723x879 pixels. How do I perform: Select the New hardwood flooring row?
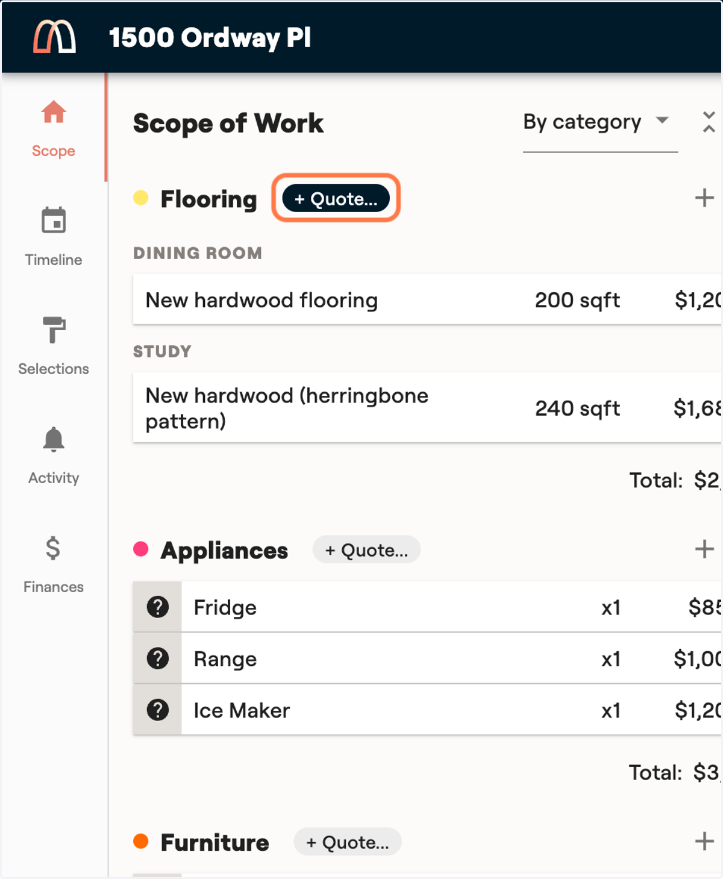427,299
